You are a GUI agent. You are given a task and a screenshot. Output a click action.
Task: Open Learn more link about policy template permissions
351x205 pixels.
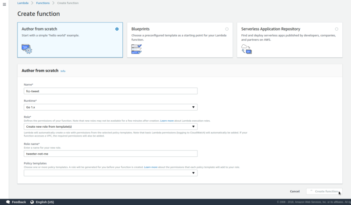pyautogui.click(x=150, y=167)
